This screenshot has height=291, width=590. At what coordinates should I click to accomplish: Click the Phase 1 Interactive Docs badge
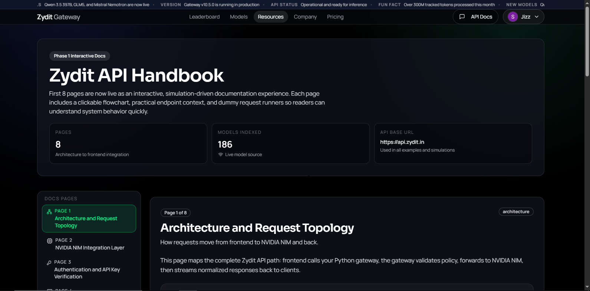click(x=80, y=56)
